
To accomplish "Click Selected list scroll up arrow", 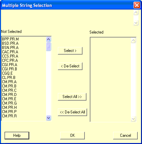I will (x=133, y=40).
